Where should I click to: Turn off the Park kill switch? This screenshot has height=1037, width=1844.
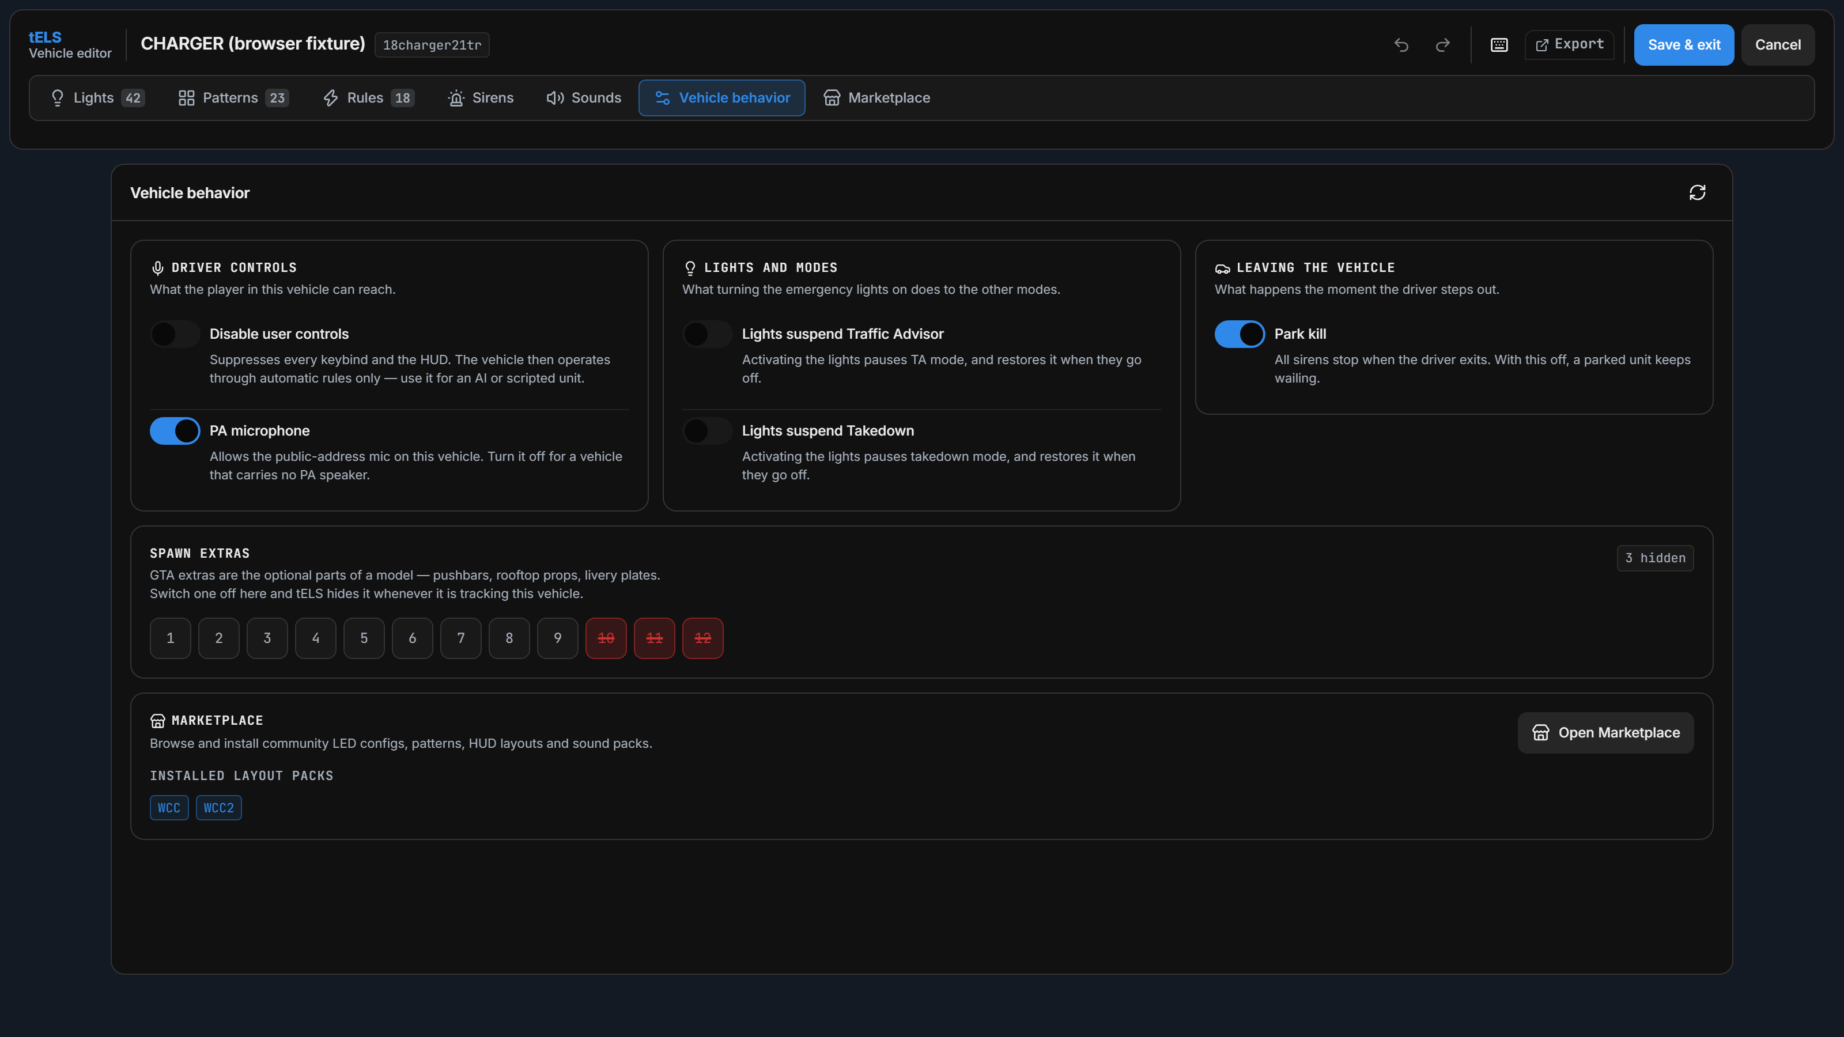point(1240,334)
